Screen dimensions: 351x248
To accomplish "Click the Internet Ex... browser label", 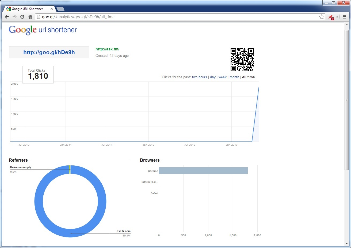I will click(150, 182).
